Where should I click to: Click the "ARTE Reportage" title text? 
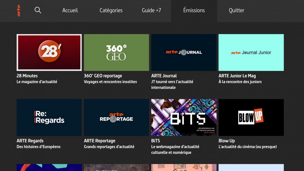pyautogui.click(x=100, y=141)
